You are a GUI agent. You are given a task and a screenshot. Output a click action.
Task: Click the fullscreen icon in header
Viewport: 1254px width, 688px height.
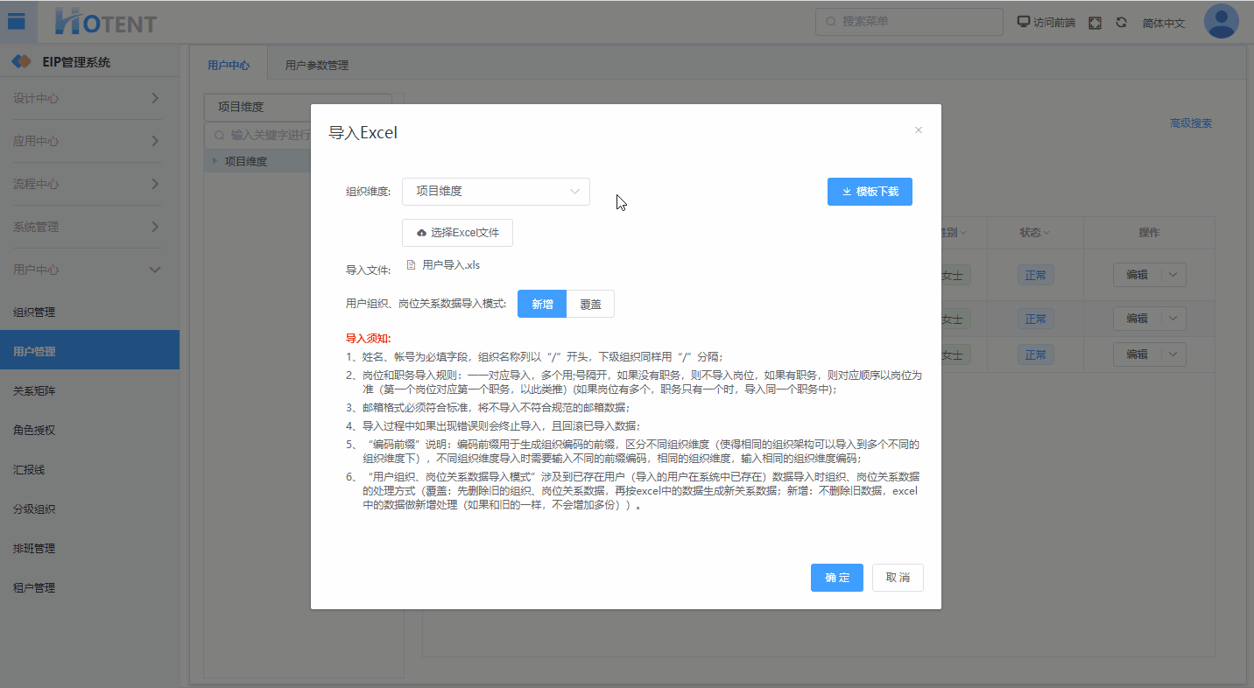coord(1095,23)
